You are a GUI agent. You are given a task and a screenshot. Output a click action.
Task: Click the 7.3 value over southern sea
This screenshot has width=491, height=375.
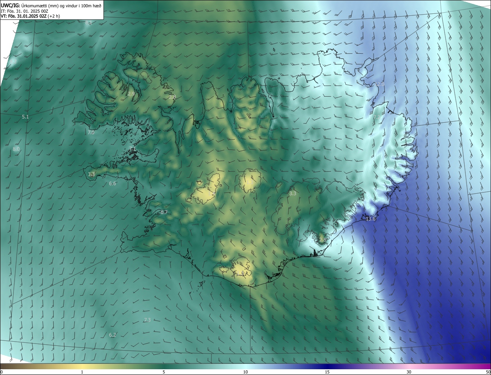(x=147, y=320)
